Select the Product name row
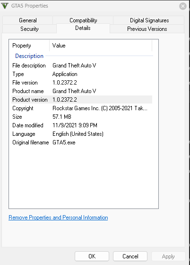This screenshot has height=265, width=190. click(x=82, y=91)
